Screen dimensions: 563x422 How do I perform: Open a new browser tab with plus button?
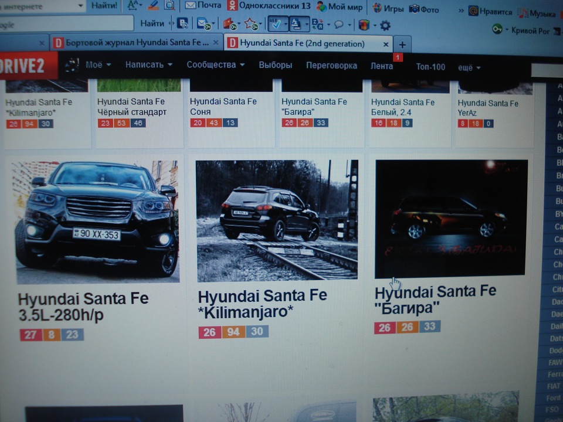(402, 45)
